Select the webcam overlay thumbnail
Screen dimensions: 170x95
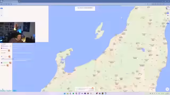(18, 32)
